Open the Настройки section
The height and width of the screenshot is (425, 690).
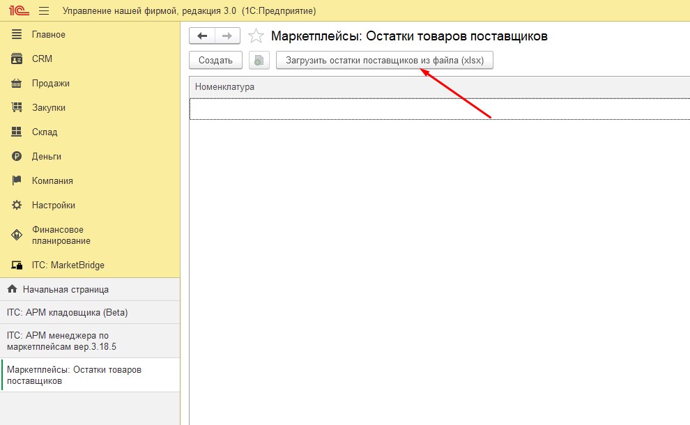53,205
